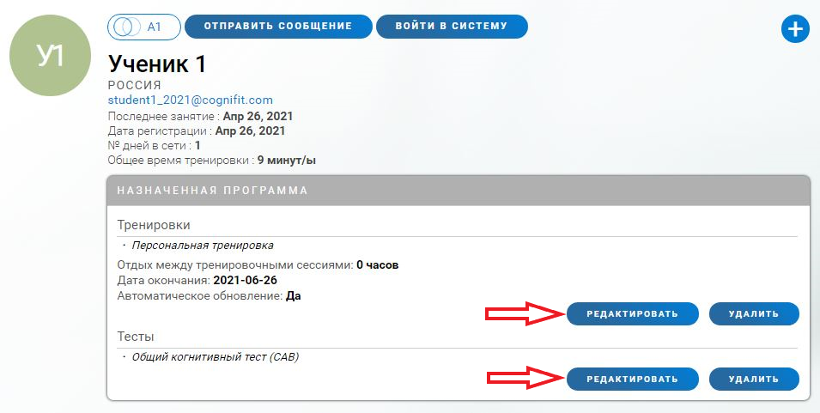Edit the assigned Тренировки program
The height and width of the screenshot is (413, 820).
click(x=632, y=314)
